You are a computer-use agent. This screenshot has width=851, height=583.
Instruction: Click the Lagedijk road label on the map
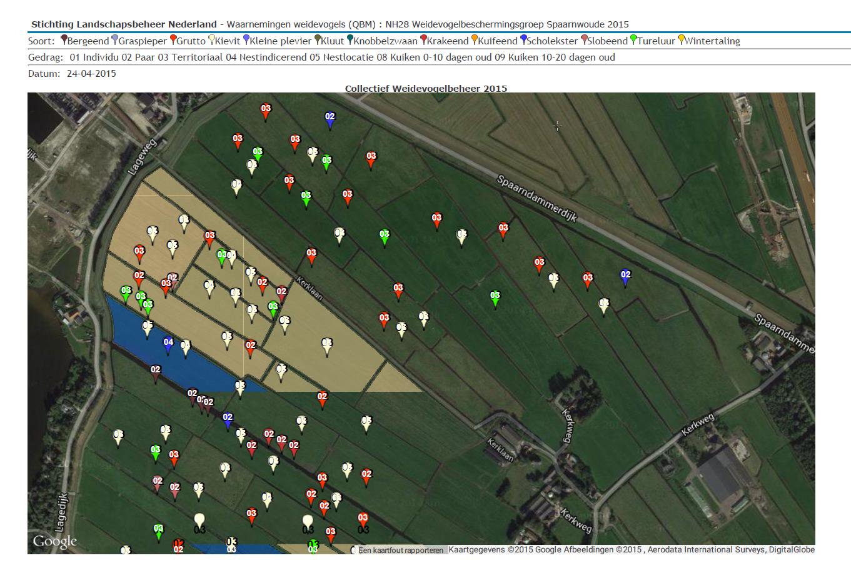pos(61,513)
